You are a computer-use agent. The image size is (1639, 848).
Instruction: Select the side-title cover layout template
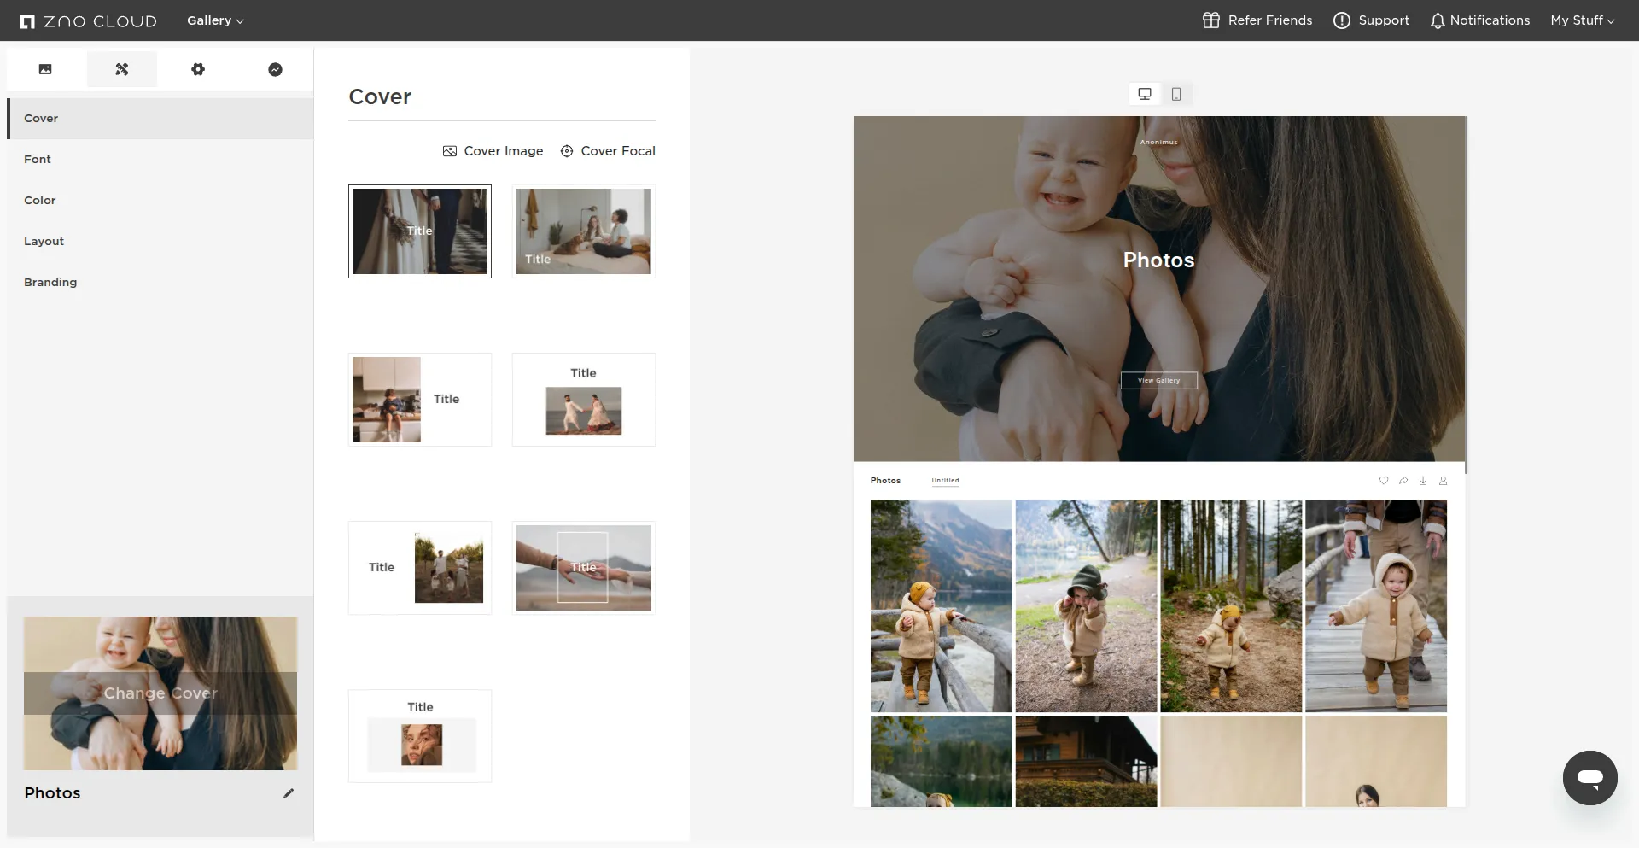click(x=420, y=399)
